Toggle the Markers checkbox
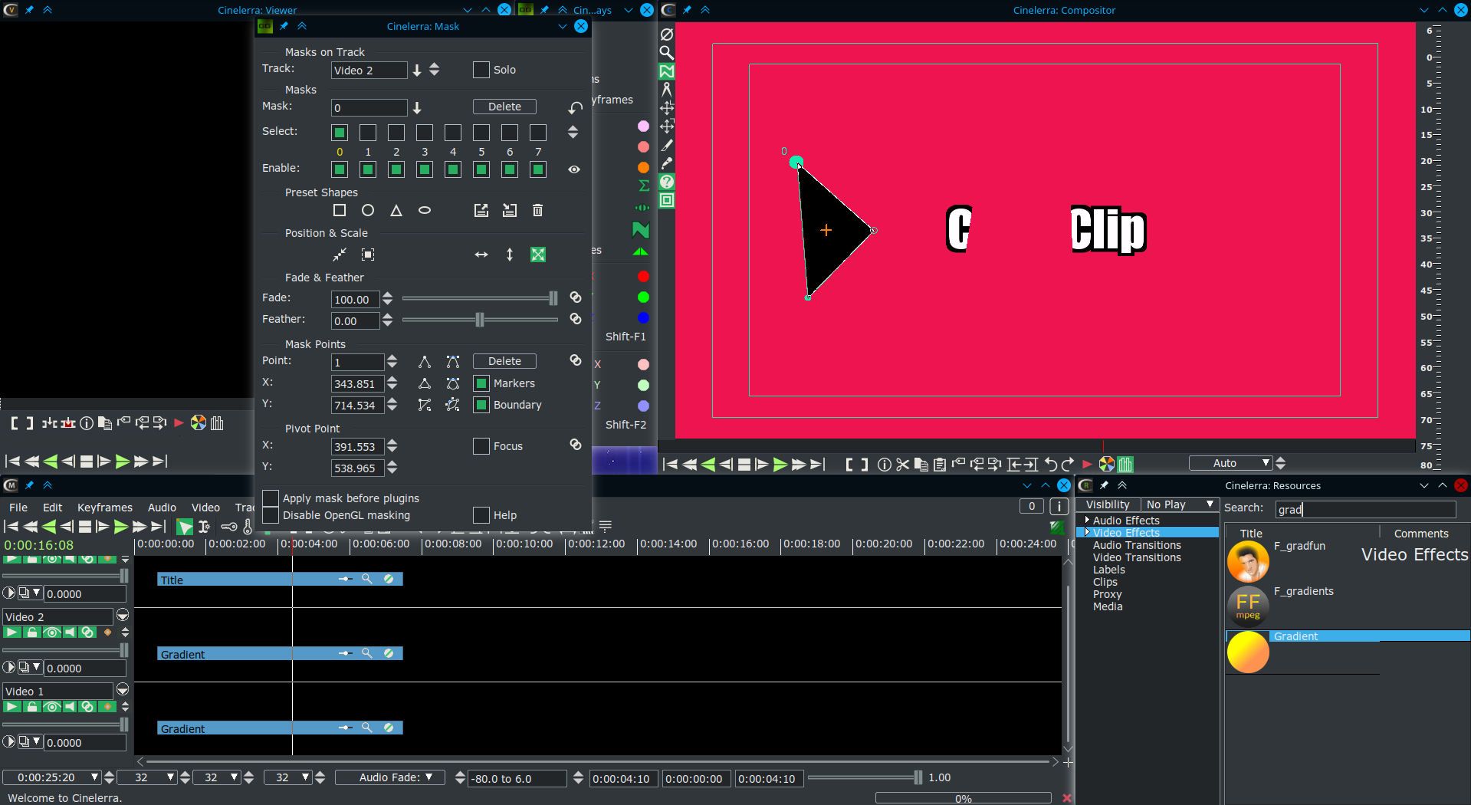 click(x=481, y=383)
